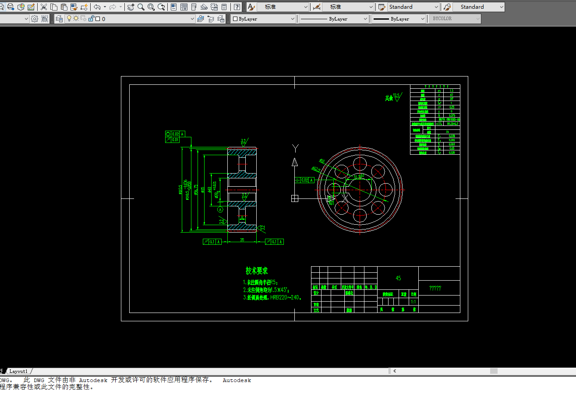Click the 35 width dimension text
This screenshot has height=393, width=576.
coord(242,240)
